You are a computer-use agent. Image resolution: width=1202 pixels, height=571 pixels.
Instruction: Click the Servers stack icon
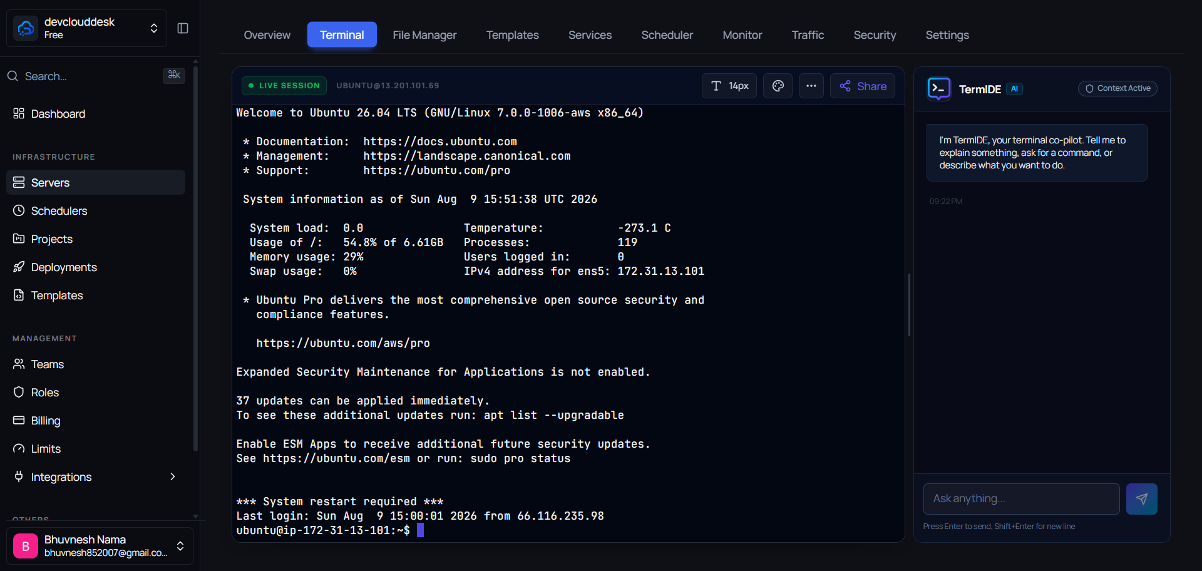click(19, 182)
